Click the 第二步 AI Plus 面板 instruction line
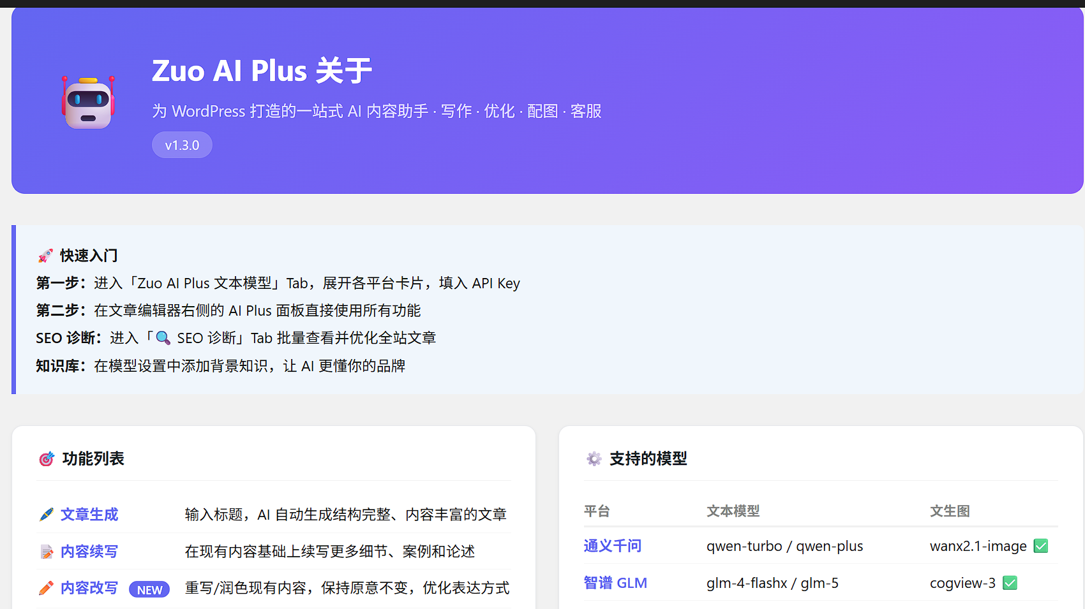The width and height of the screenshot is (1085, 609). (x=228, y=311)
